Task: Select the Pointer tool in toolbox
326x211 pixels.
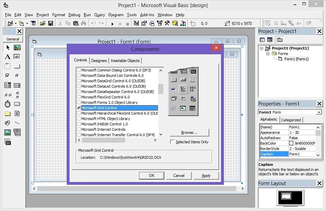Action: (x=8, y=48)
